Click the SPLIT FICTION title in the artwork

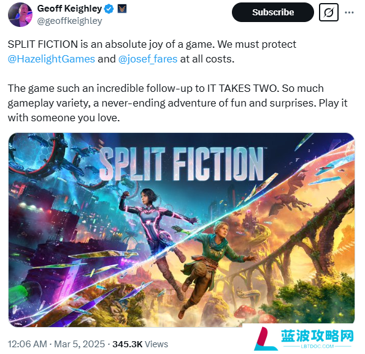[182, 164]
